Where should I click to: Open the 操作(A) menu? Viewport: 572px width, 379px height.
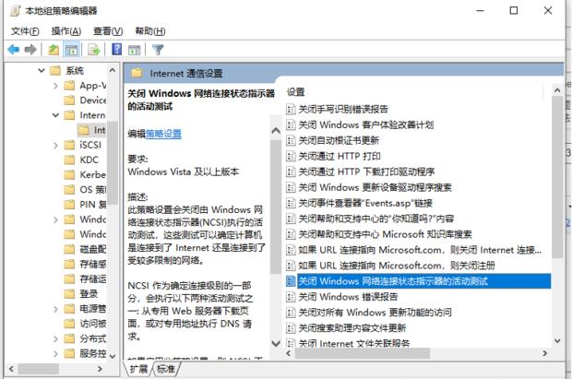[x=66, y=31]
